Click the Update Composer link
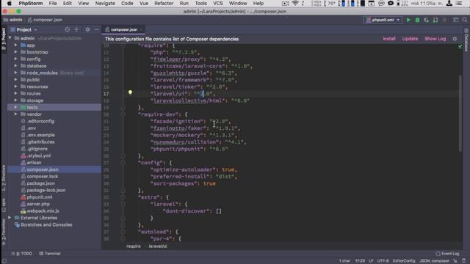This screenshot has width=470, height=264. 410,39
